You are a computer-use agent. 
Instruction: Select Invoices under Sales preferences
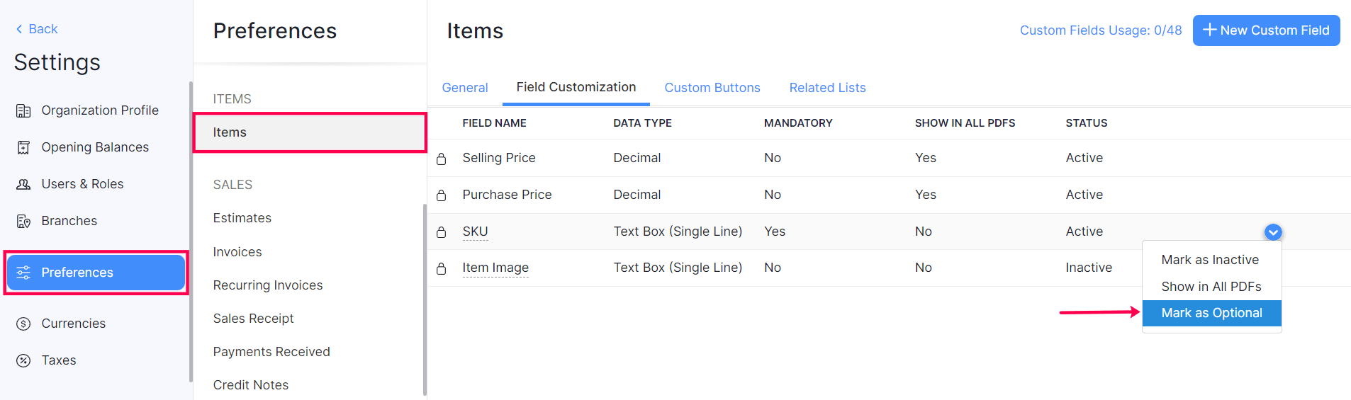point(237,252)
